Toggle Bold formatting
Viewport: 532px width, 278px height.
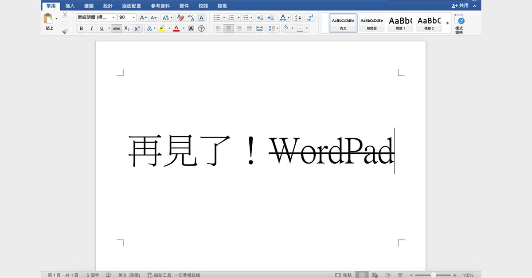pos(81,28)
